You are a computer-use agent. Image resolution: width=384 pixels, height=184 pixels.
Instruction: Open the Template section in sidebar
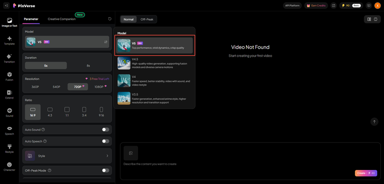9,40
